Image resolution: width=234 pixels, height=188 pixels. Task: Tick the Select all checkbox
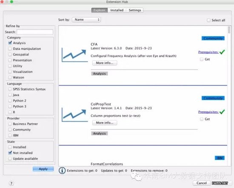click(208, 20)
